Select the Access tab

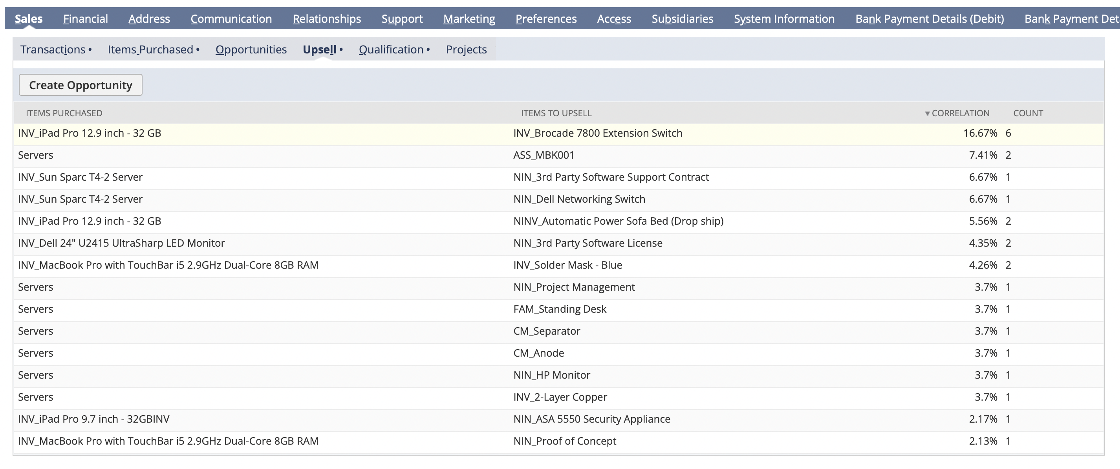tap(613, 19)
